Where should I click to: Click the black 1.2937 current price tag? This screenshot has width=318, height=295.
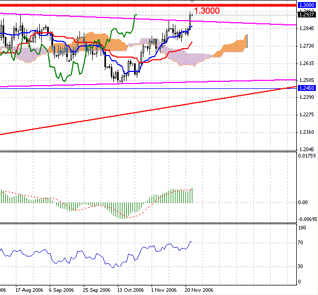pos(307,15)
